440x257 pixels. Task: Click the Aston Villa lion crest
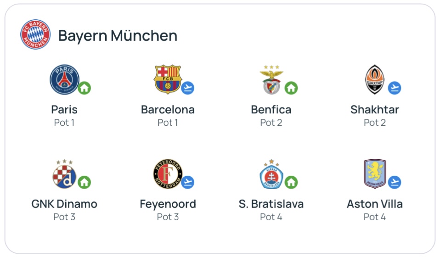coord(375,174)
